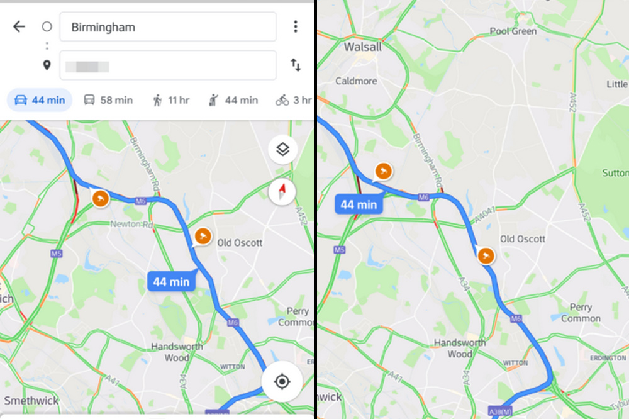This screenshot has height=419, width=629.
Task: Tap speed camera below Caldmore, right map
Action: pyautogui.click(x=382, y=171)
